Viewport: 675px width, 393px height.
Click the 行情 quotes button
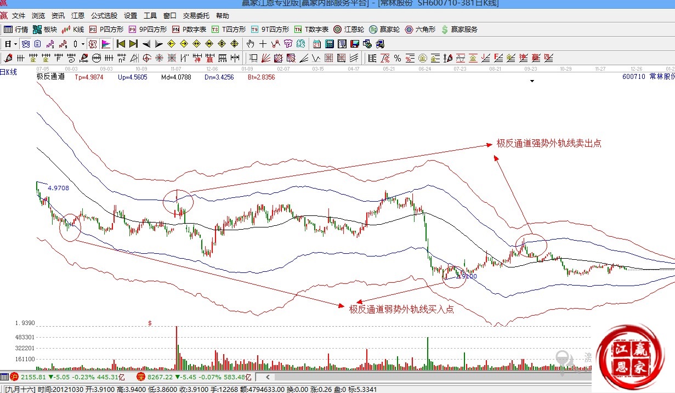(16, 30)
